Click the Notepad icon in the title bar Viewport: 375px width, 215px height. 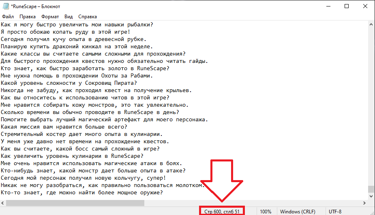(x=6, y=6)
